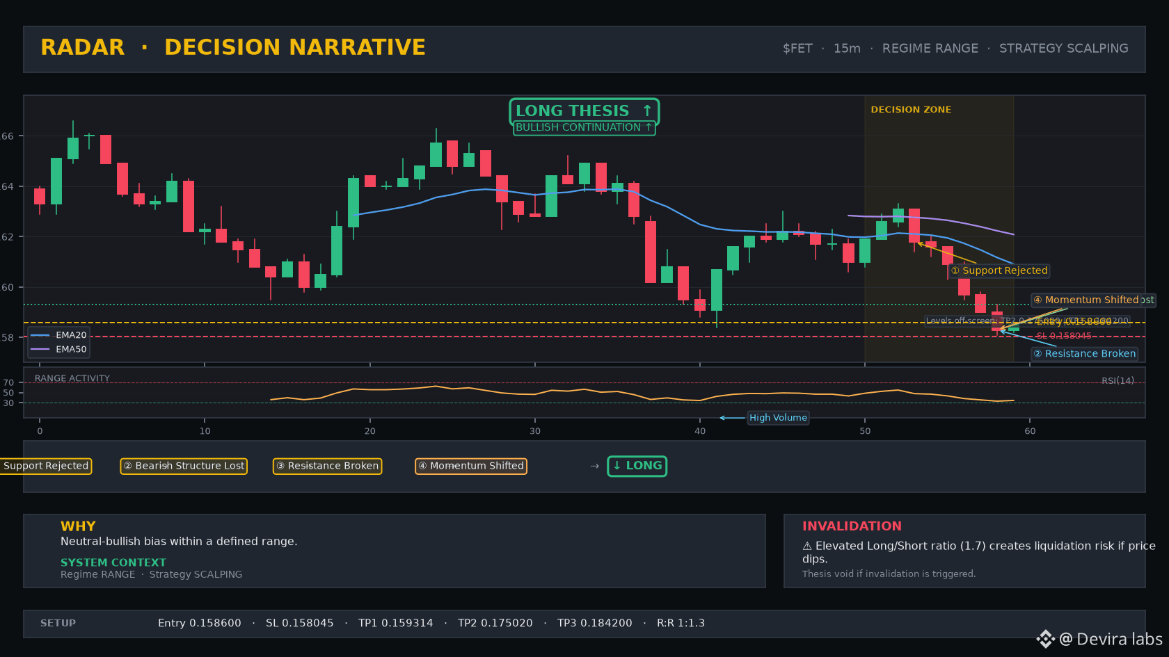This screenshot has width=1169, height=657.
Task: Click the DECISION NARRATIVE heading
Action: [x=295, y=47]
